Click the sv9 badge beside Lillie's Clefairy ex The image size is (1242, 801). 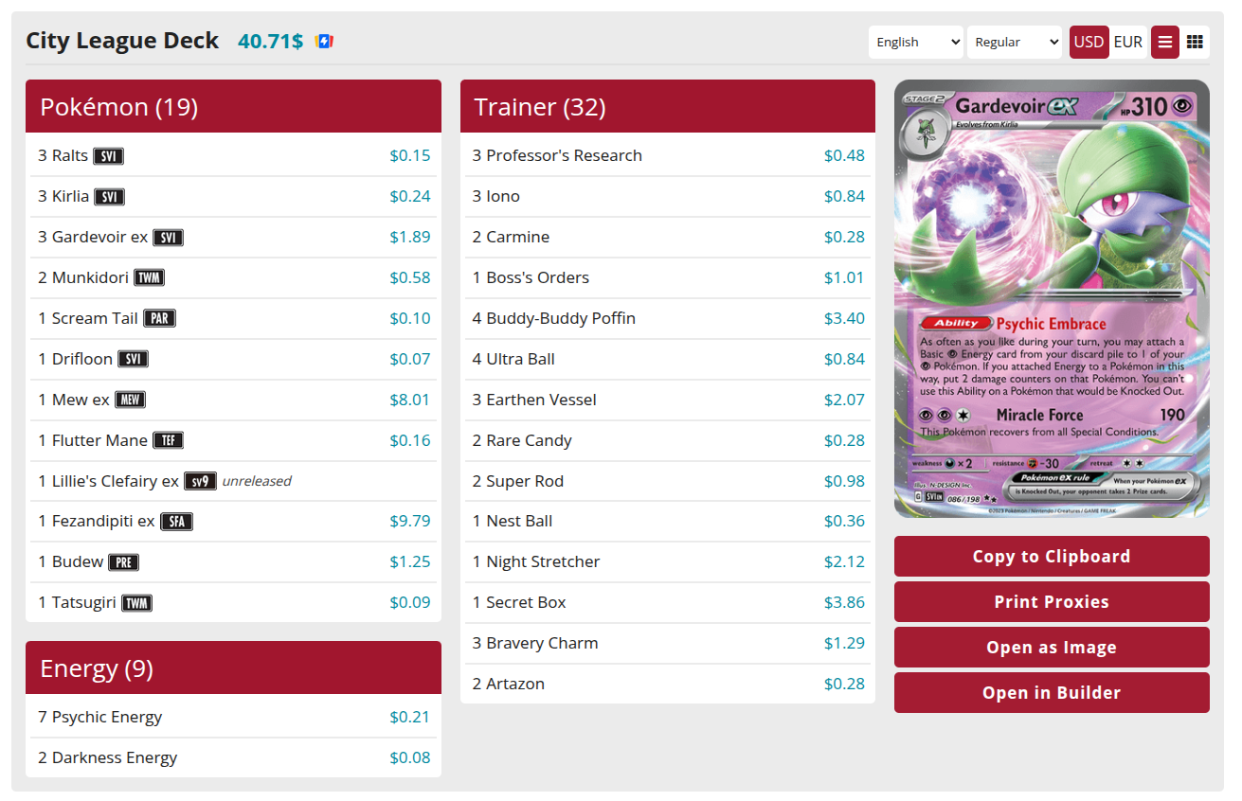pos(200,481)
